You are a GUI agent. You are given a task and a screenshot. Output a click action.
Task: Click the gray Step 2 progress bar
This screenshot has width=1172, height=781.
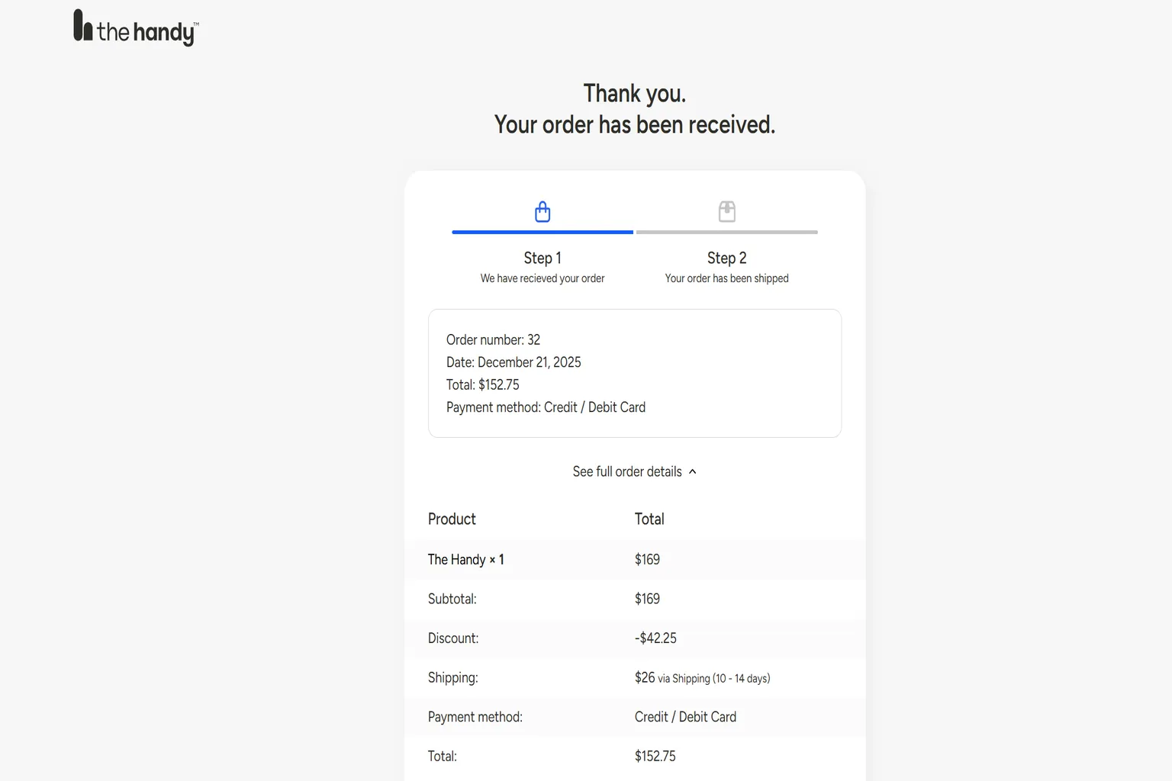click(727, 232)
